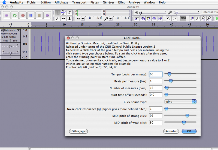Screen dimensions: 218x150
Task: Click the Fit Selection zoom icon
Action: [x=204, y=18]
